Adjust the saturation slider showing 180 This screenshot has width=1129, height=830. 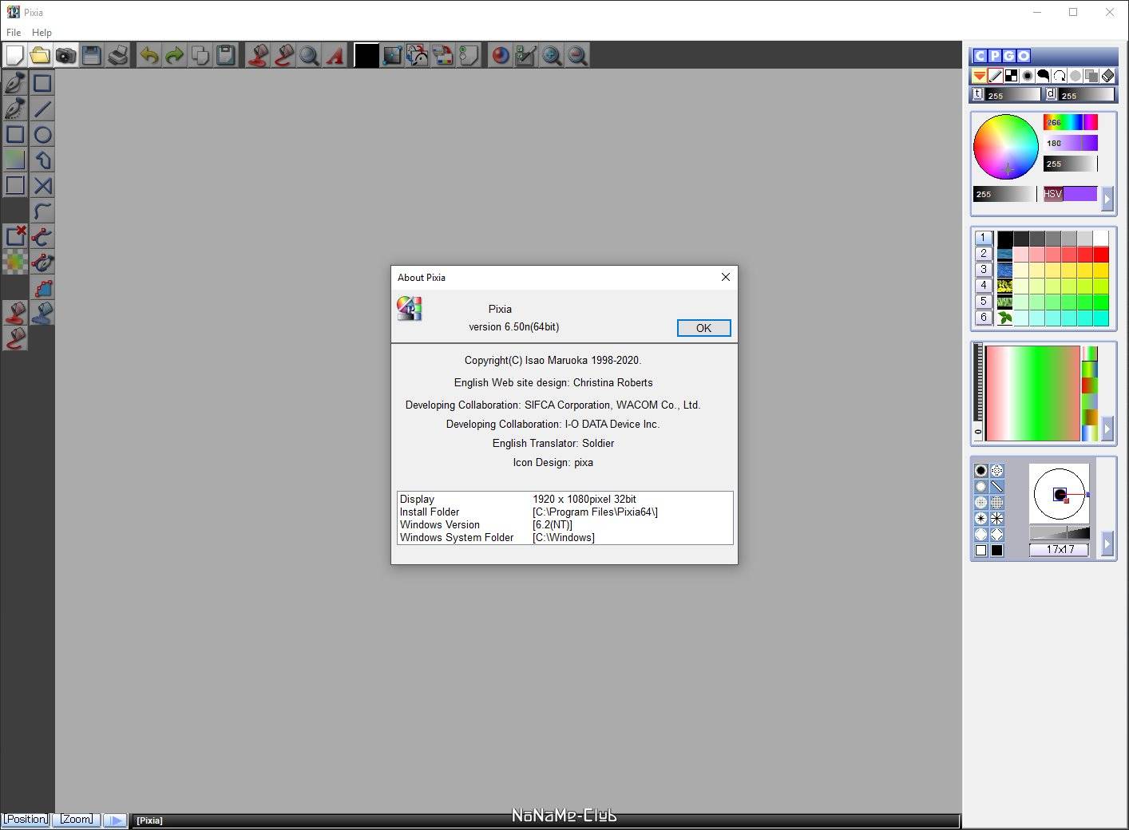click(1071, 143)
